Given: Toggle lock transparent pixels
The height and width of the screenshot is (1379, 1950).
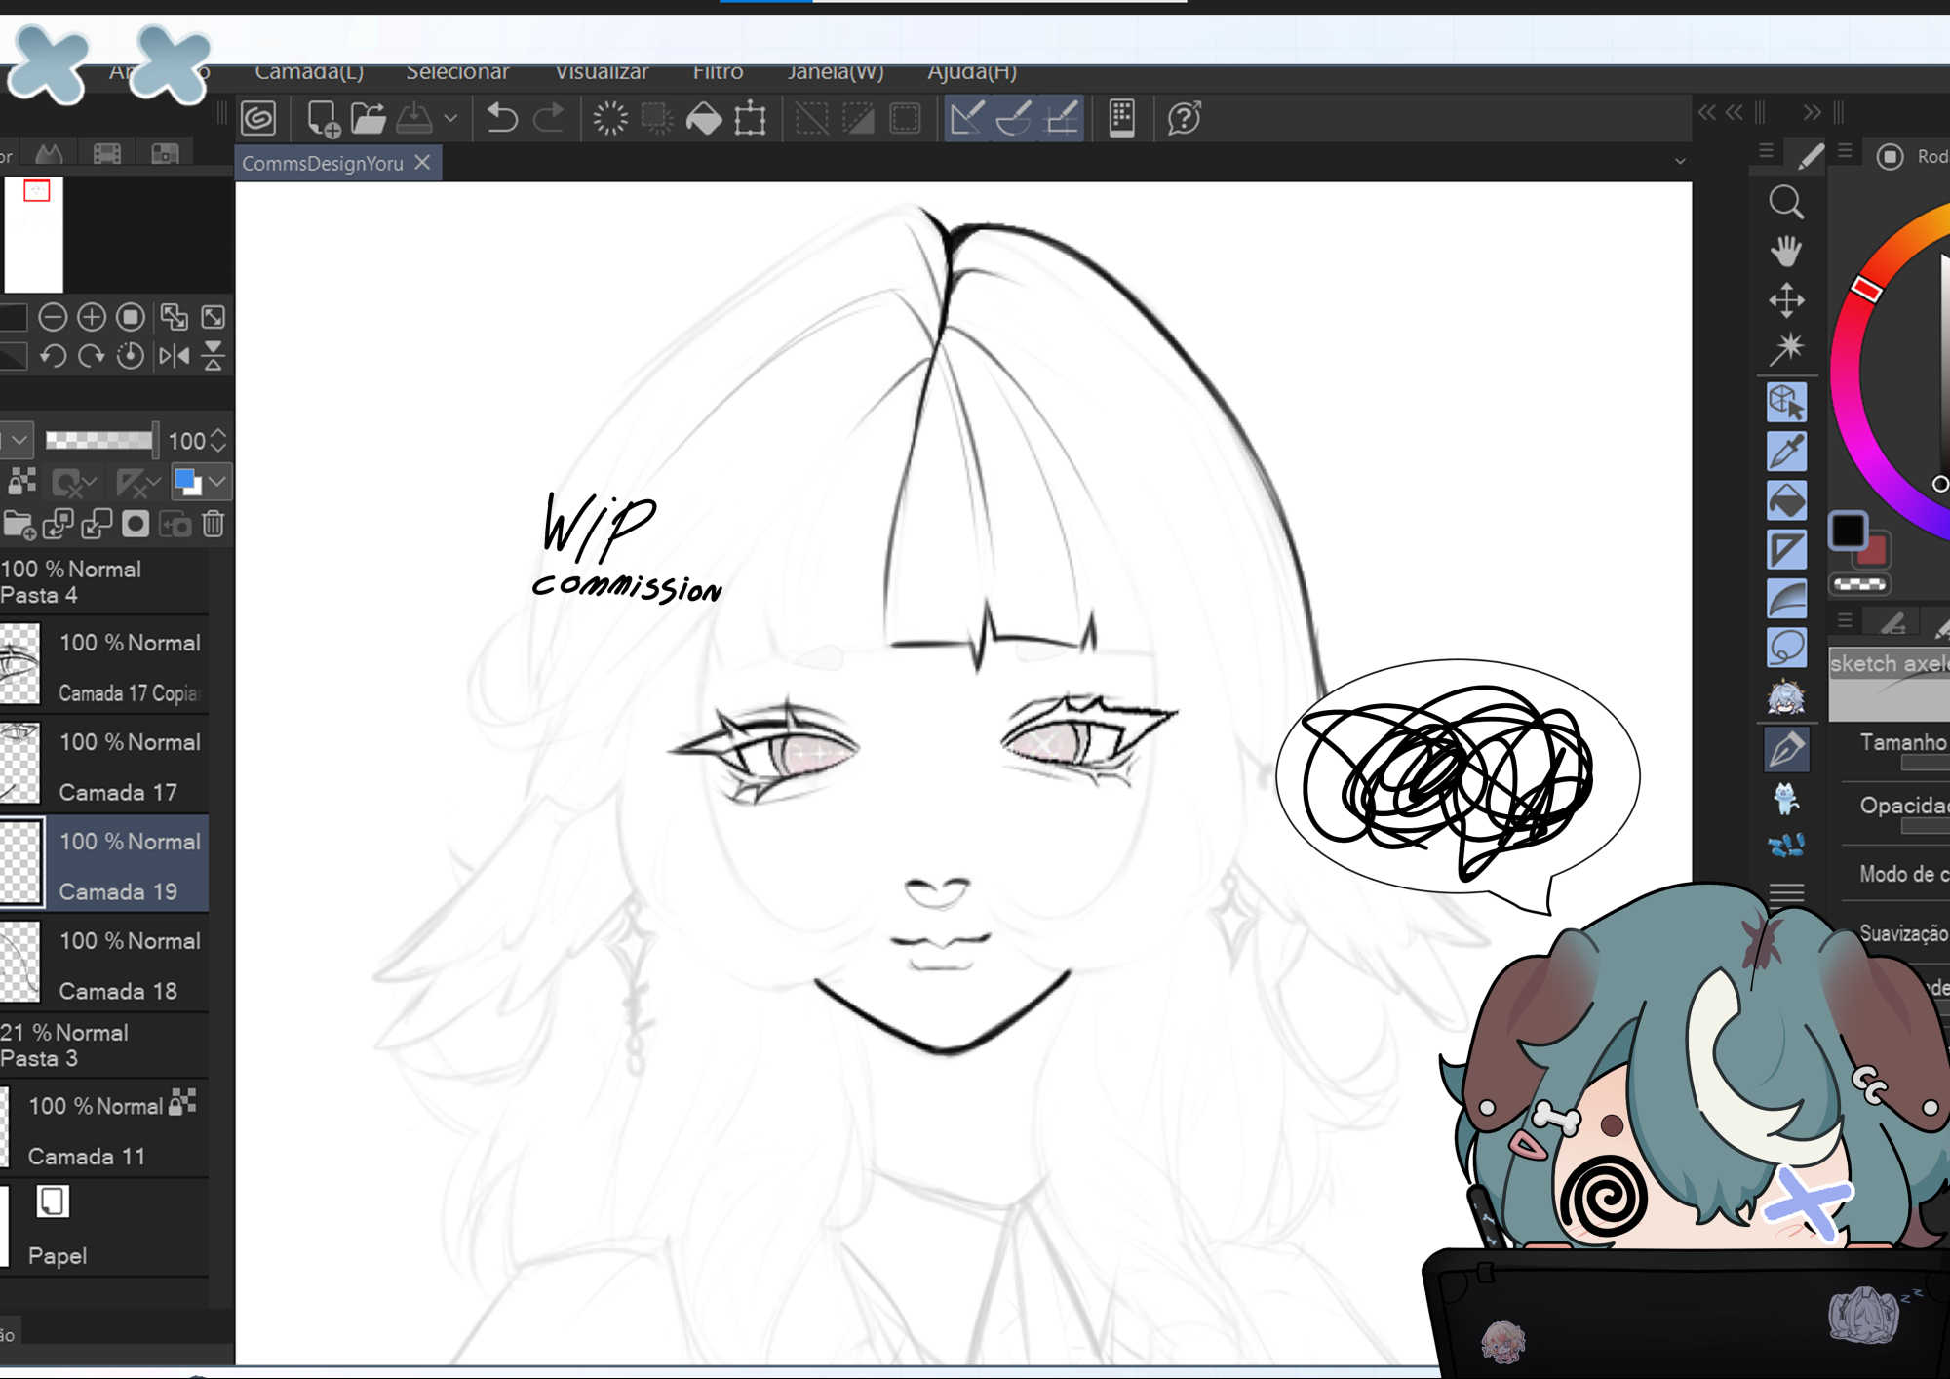Looking at the screenshot, I should pyautogui.click(x=21, y=481).
